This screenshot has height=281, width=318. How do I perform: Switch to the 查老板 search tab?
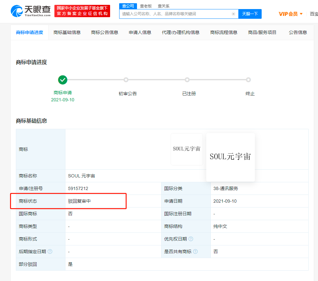click(146, 6)
